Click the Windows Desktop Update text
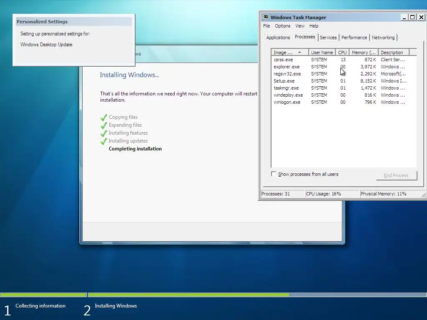Image resolution: width=427 pixels, height=320 pixels. coord(46,45)
